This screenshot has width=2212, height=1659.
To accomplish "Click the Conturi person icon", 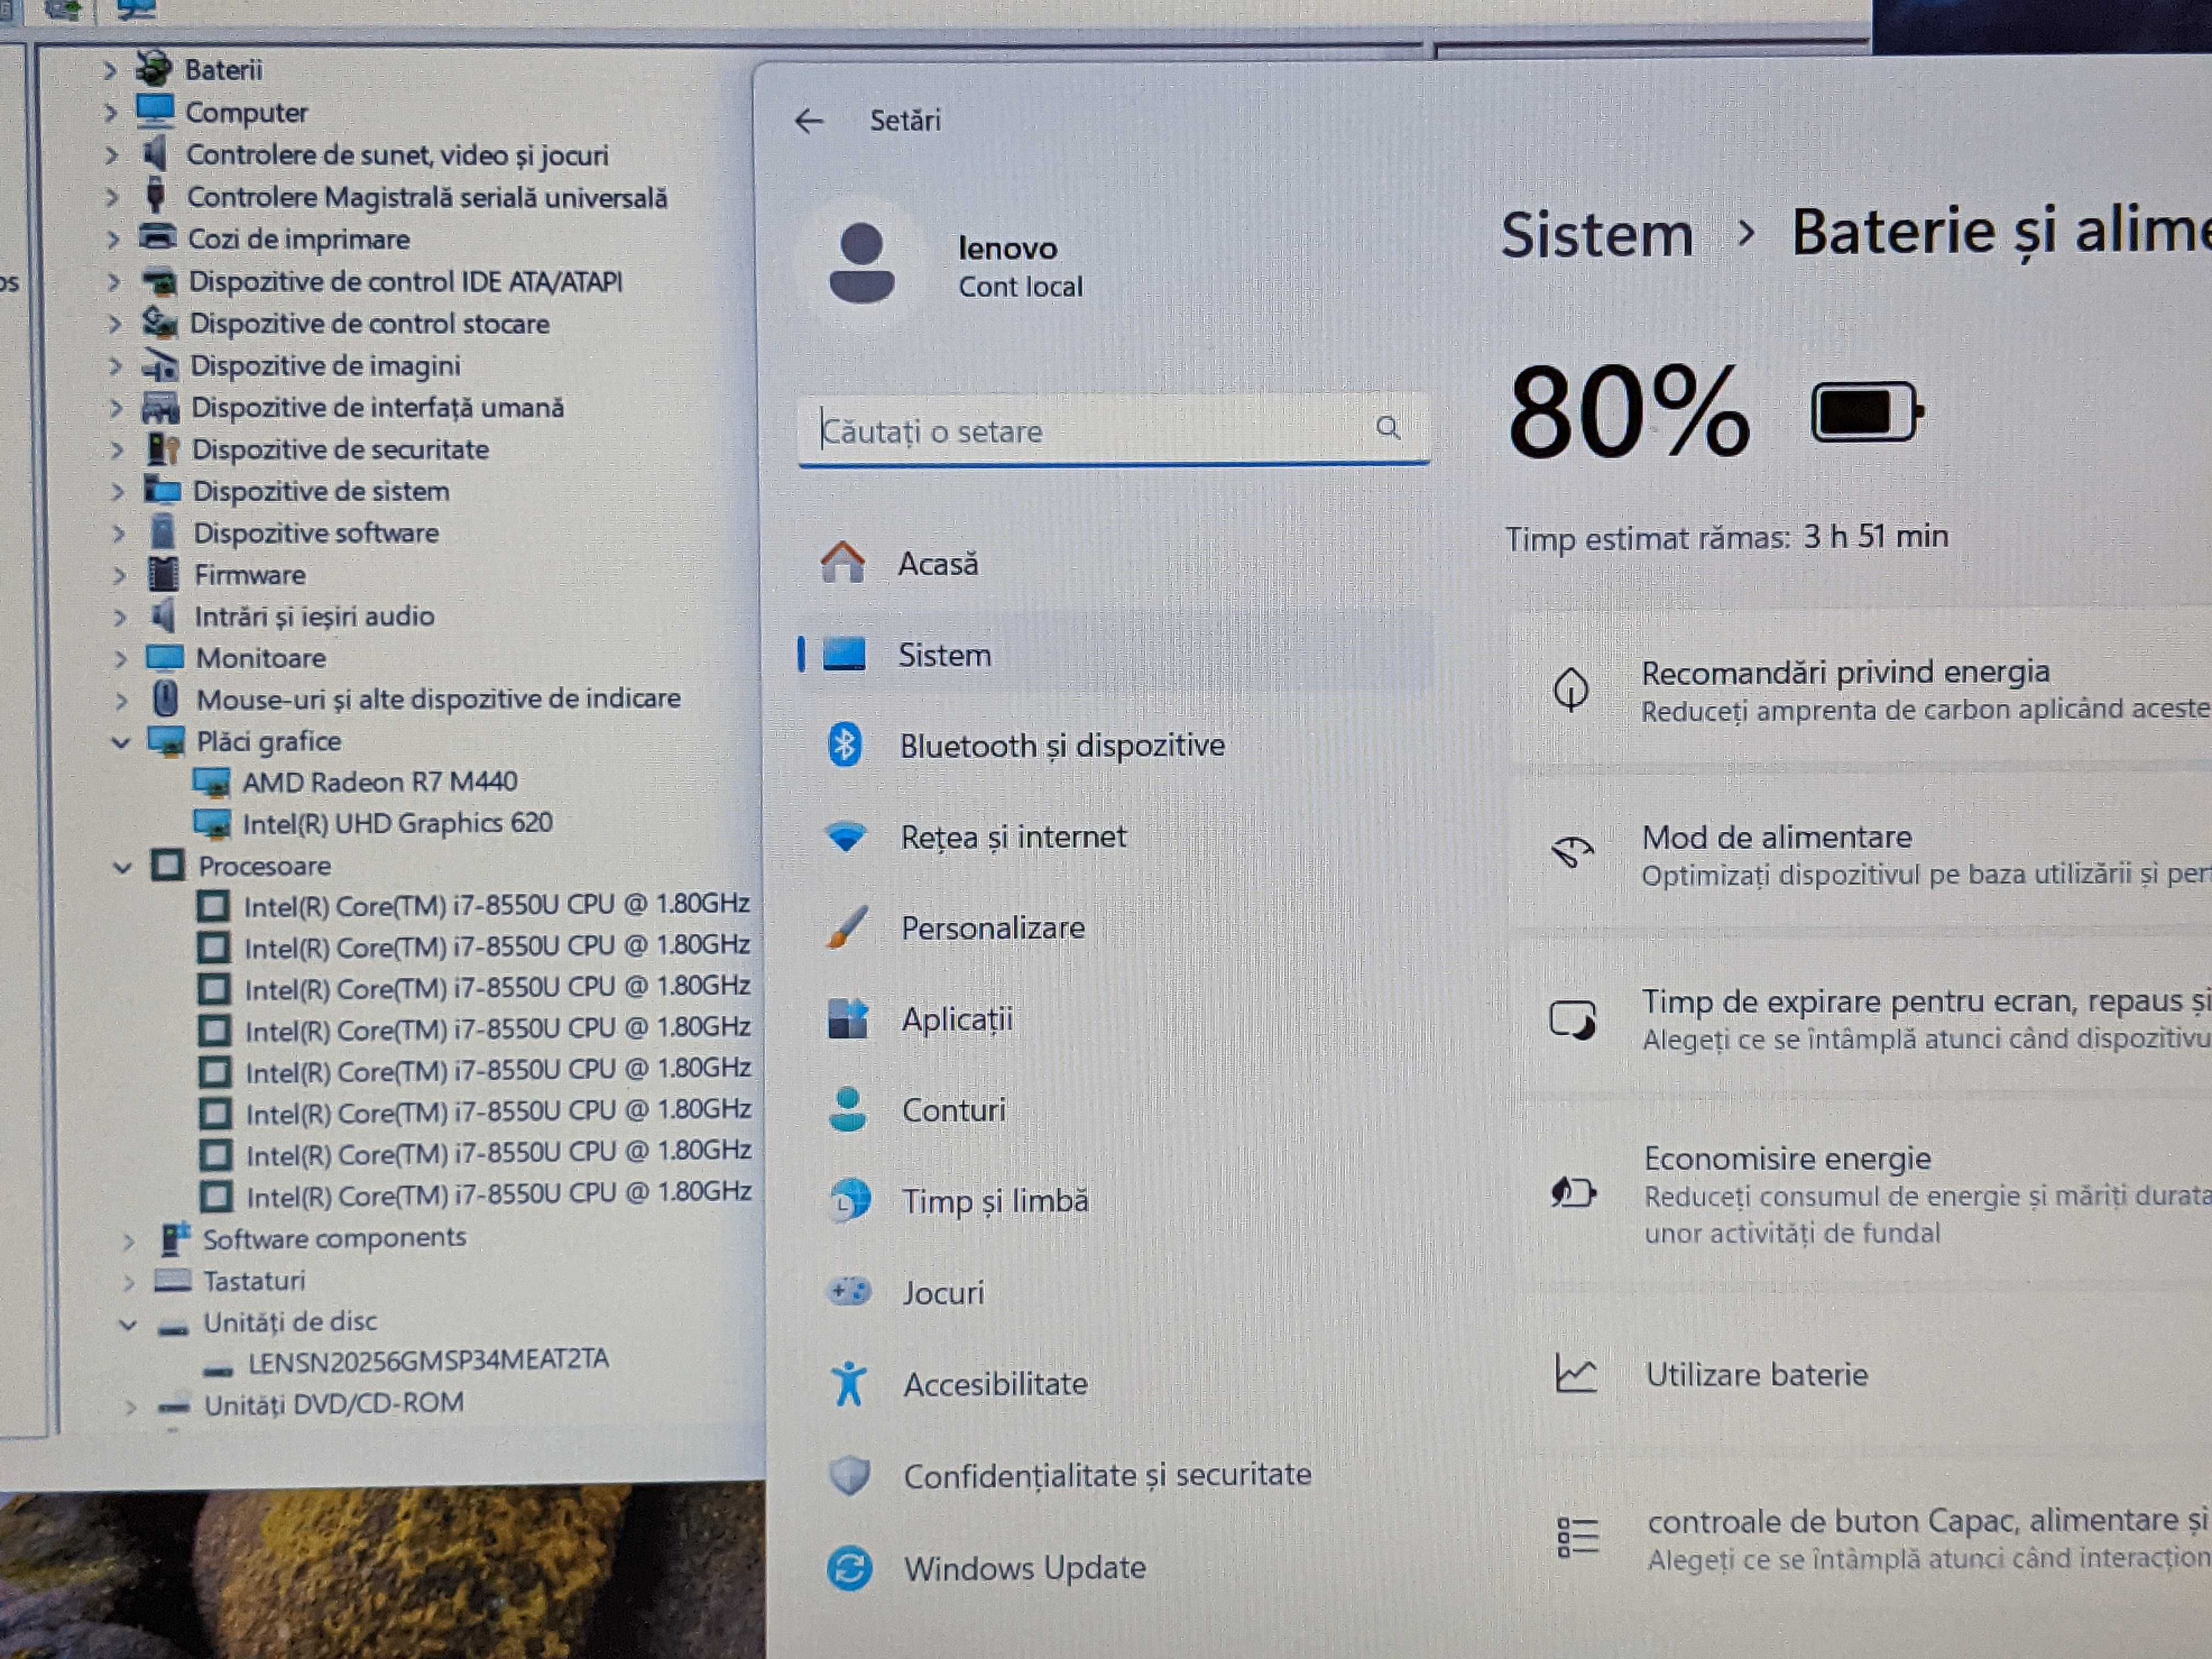I will pos(848,1109).
